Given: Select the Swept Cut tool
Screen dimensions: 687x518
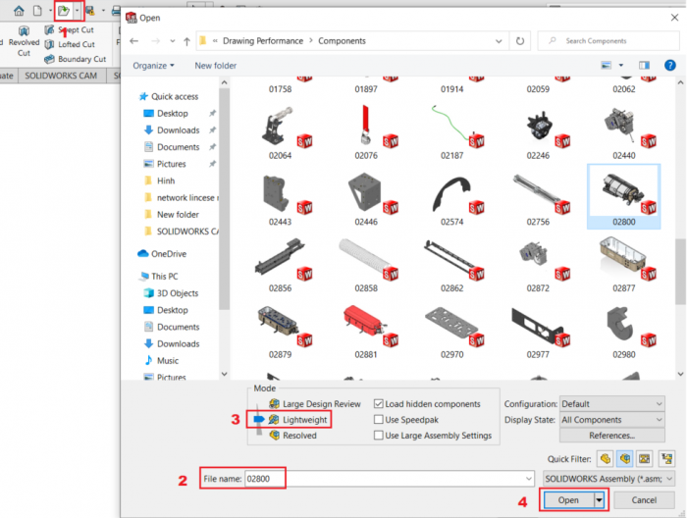Looking at the screenshot, I should coord(70,29).
